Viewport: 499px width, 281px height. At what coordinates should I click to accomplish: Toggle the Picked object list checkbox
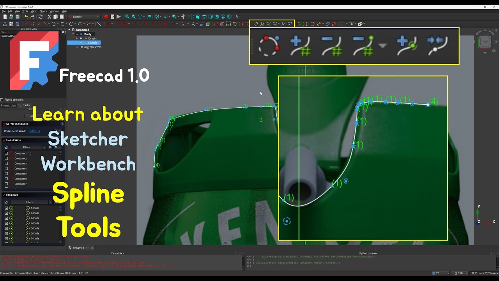(x=2, y=100)
